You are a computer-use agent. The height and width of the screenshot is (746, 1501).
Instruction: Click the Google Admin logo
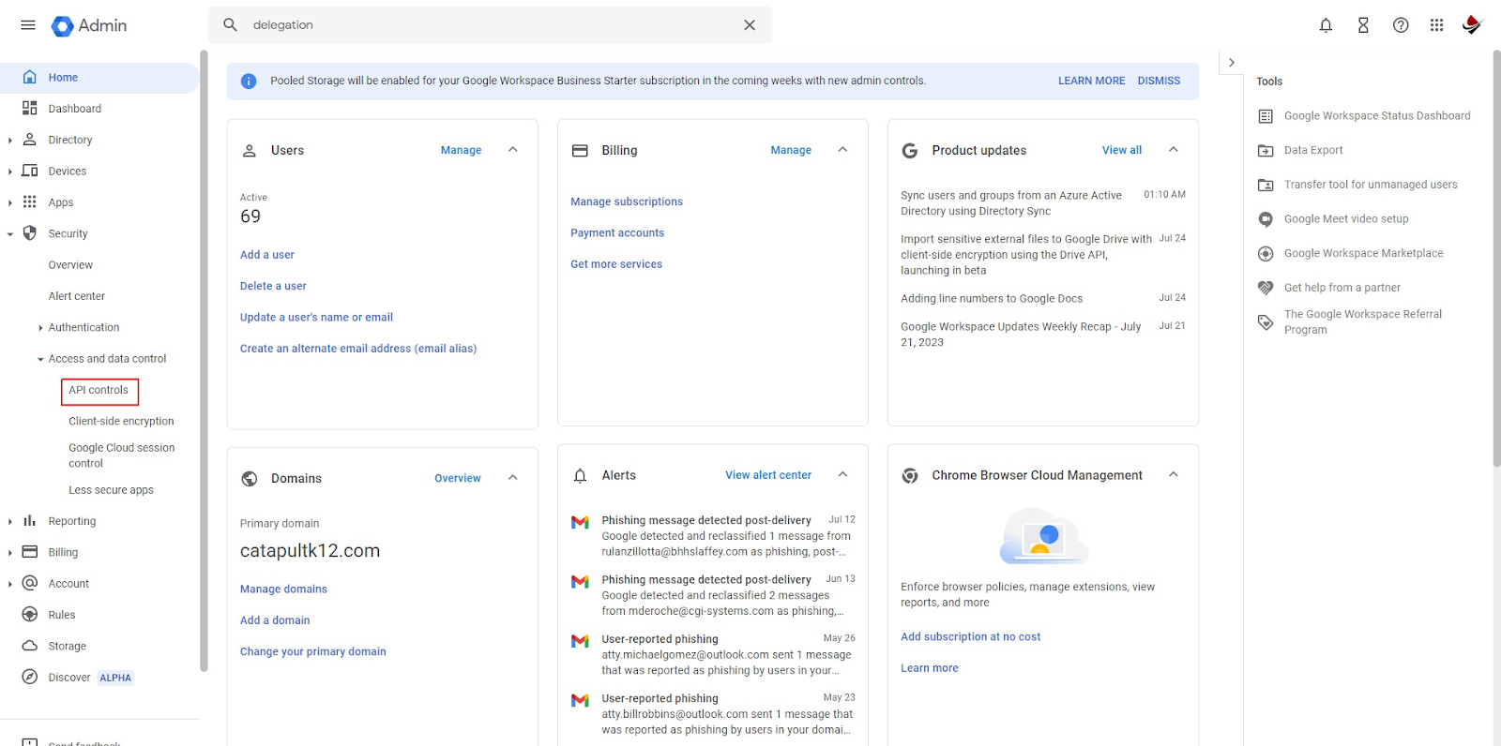(89, 25)
